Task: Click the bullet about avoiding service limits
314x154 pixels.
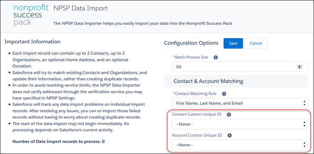Action: (x=78, y=92)
